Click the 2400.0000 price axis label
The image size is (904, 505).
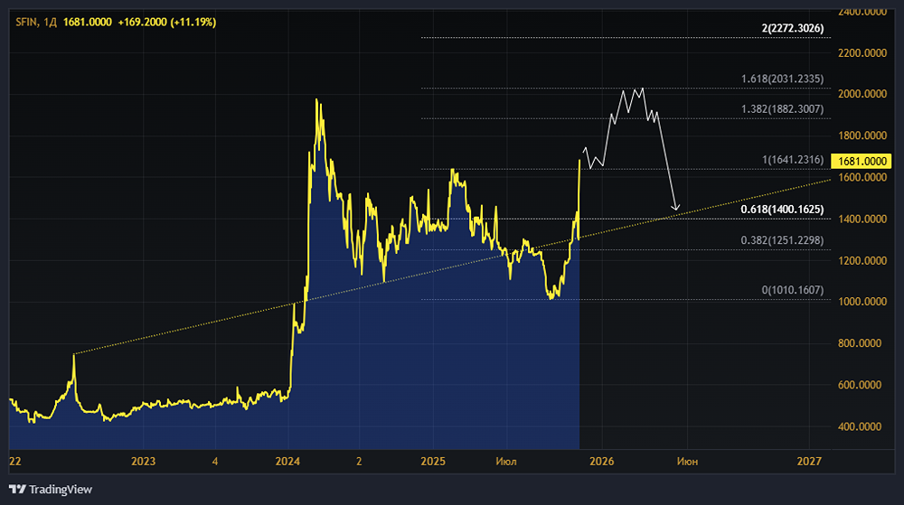coord(862,12)
